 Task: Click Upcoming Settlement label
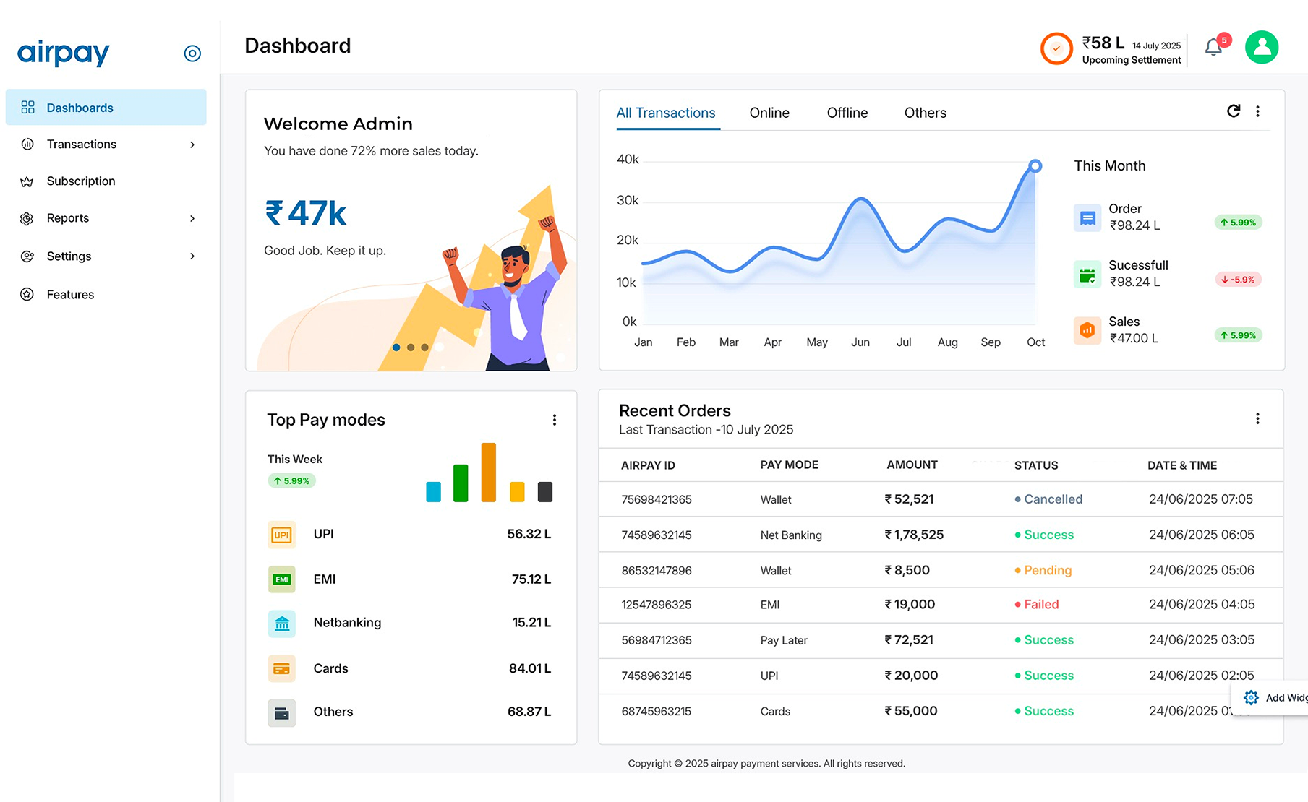coord(1132,60)
